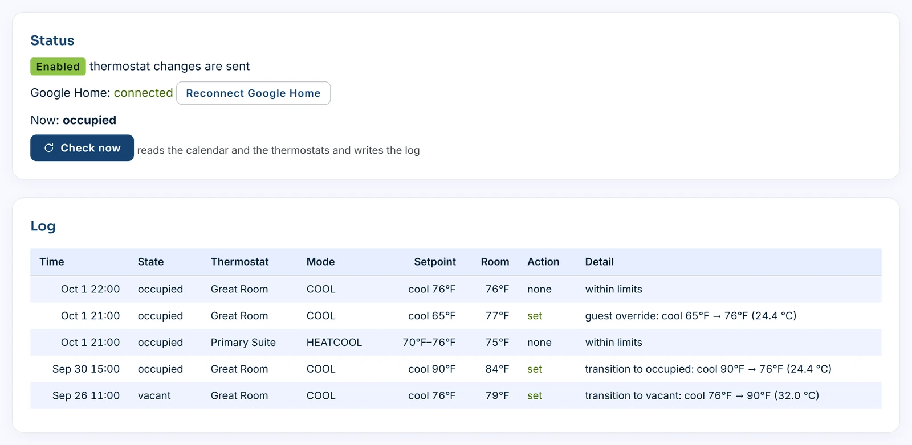Viewport: 912px width, 445px height.
Task: Select the 'Oct 1 22:00' time cell
Action: click(90, 289)
